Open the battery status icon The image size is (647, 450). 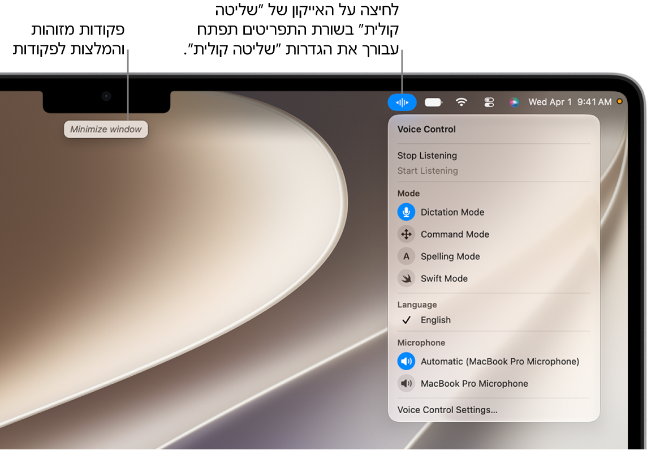point(433,102)
